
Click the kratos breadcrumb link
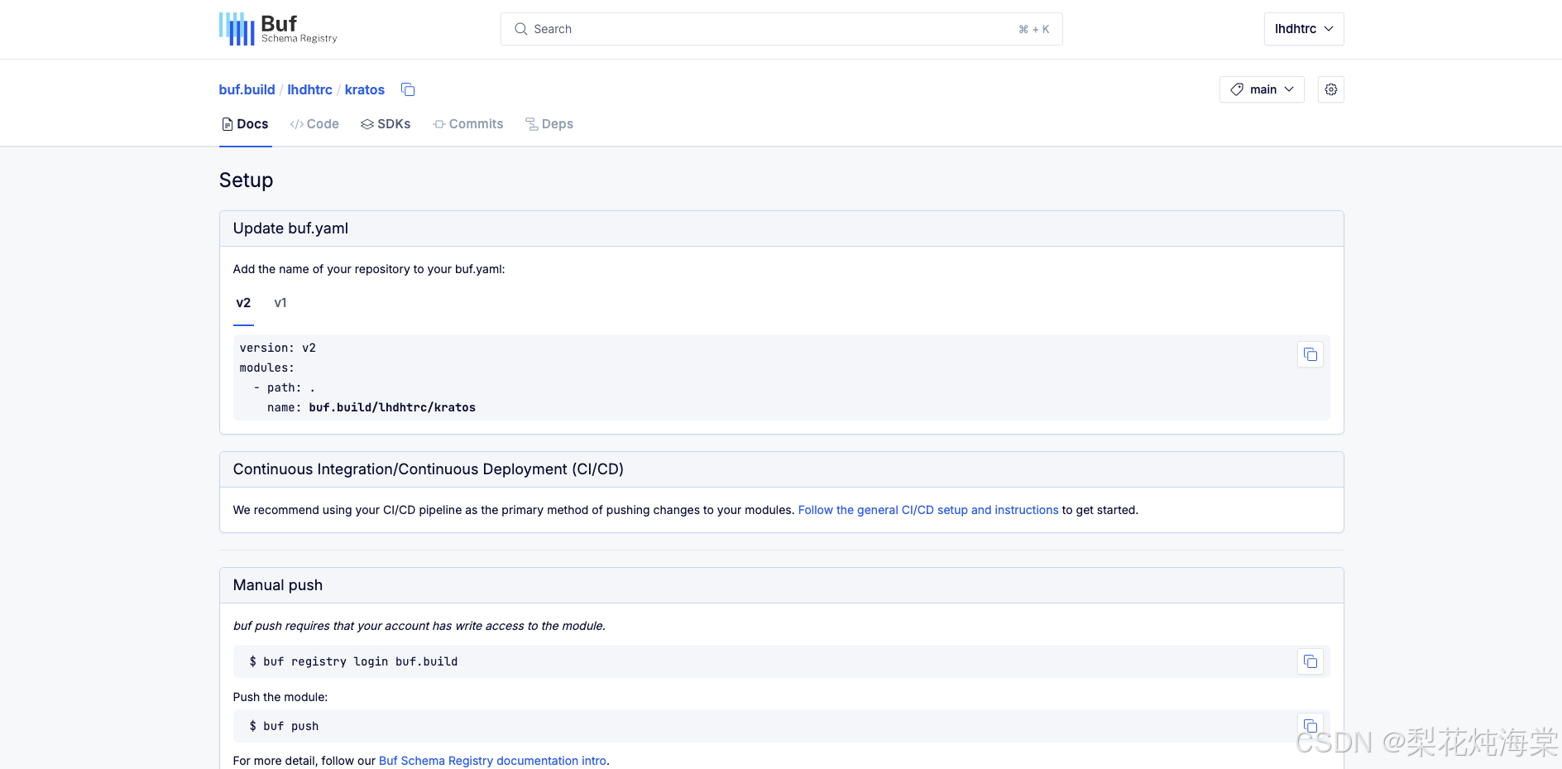(x=365, y=89)
